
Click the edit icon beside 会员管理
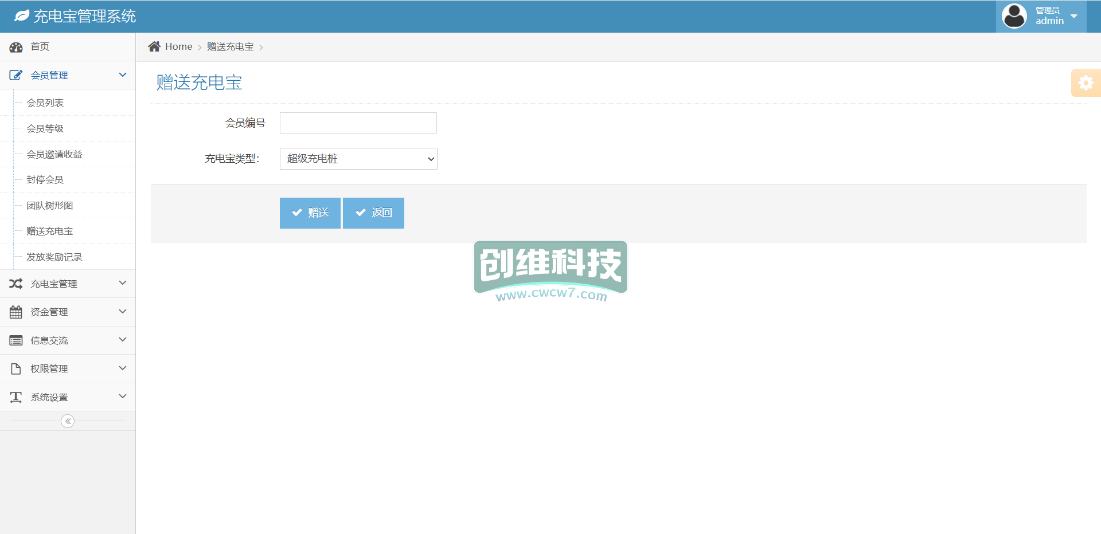[16, 75]
